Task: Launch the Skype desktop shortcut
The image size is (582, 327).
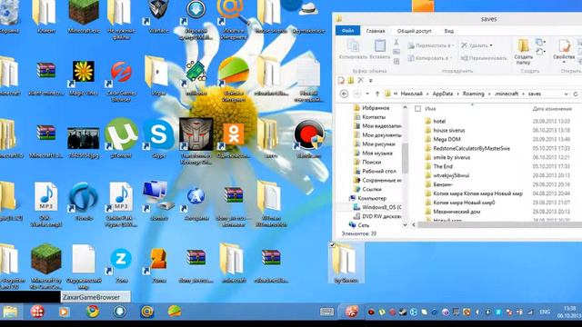Action: pos(158,134)
